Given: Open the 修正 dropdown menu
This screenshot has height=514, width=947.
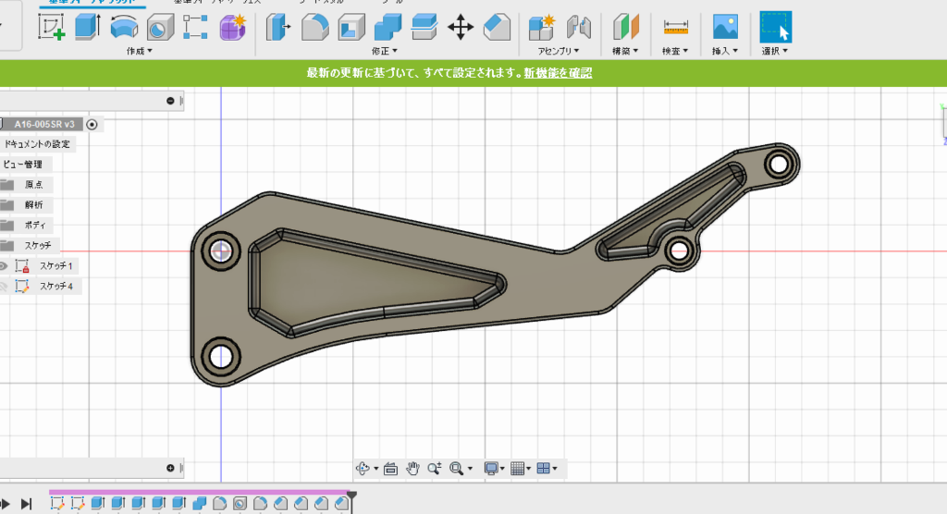Looking at the screenshot, I should coord(383,51).
